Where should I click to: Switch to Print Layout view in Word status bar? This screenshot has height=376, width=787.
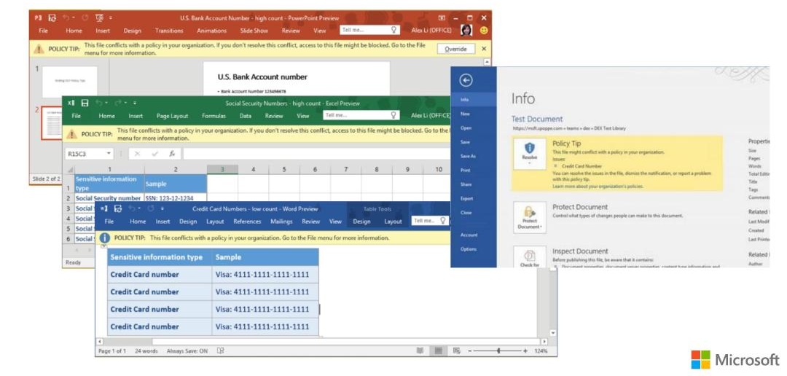438,351
